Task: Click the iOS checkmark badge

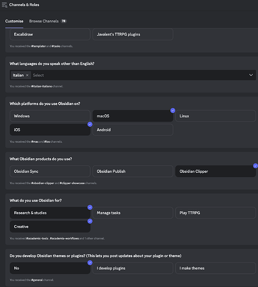Action: pyautogui.click(x=90, y=124)
